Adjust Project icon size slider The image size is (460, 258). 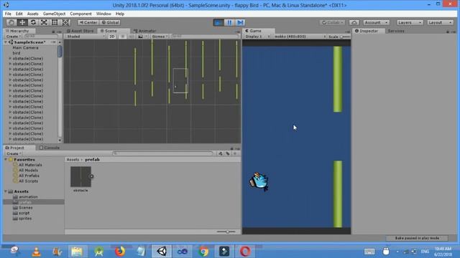(x=226, y=231)
